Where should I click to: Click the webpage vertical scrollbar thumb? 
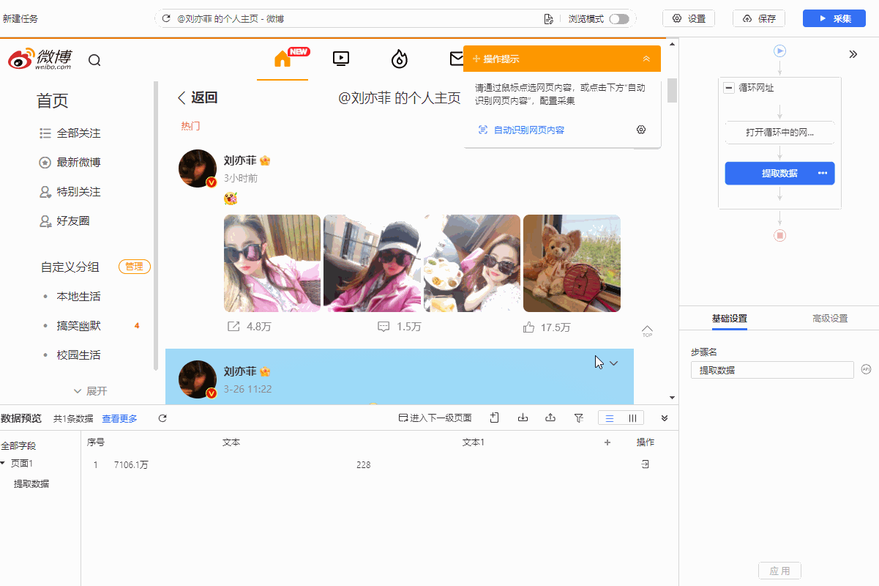(672, 90)
